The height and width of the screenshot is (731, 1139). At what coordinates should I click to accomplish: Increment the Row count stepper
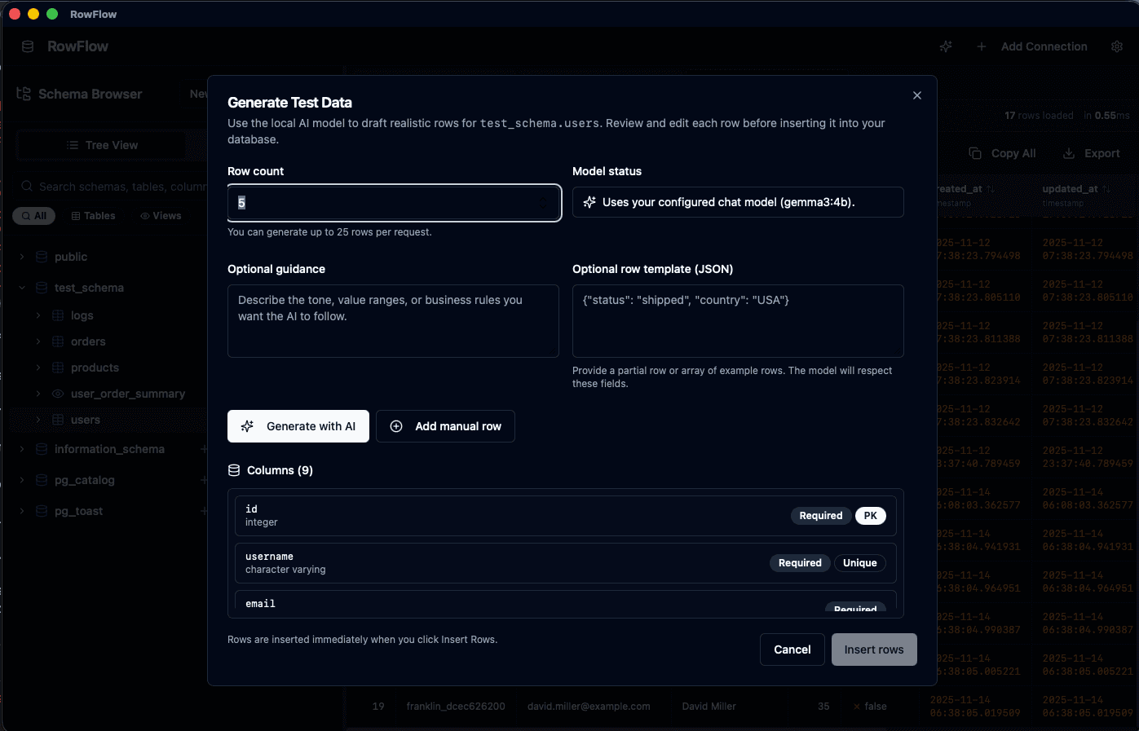click(x=544, y=198)
